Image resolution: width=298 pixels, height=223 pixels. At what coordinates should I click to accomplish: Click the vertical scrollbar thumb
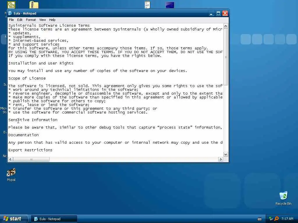(x=226, y=57)
